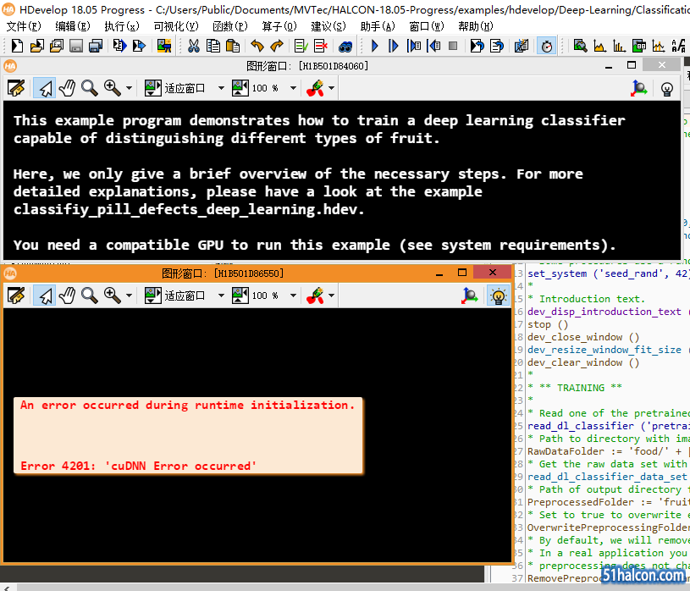
Task: Toggle highlighted lightbulb icon in orange graphics window
Action: 498,295
